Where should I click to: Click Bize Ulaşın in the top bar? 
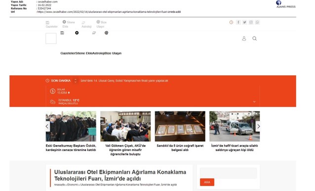(101, 24)
